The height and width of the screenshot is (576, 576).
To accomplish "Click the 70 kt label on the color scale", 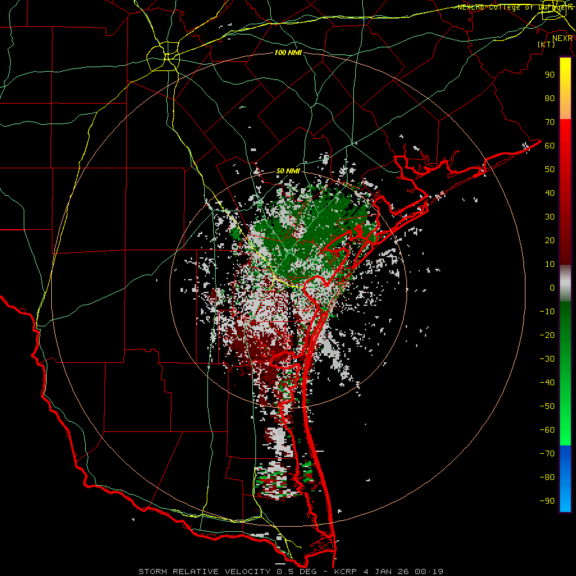I will coord(550,122).
